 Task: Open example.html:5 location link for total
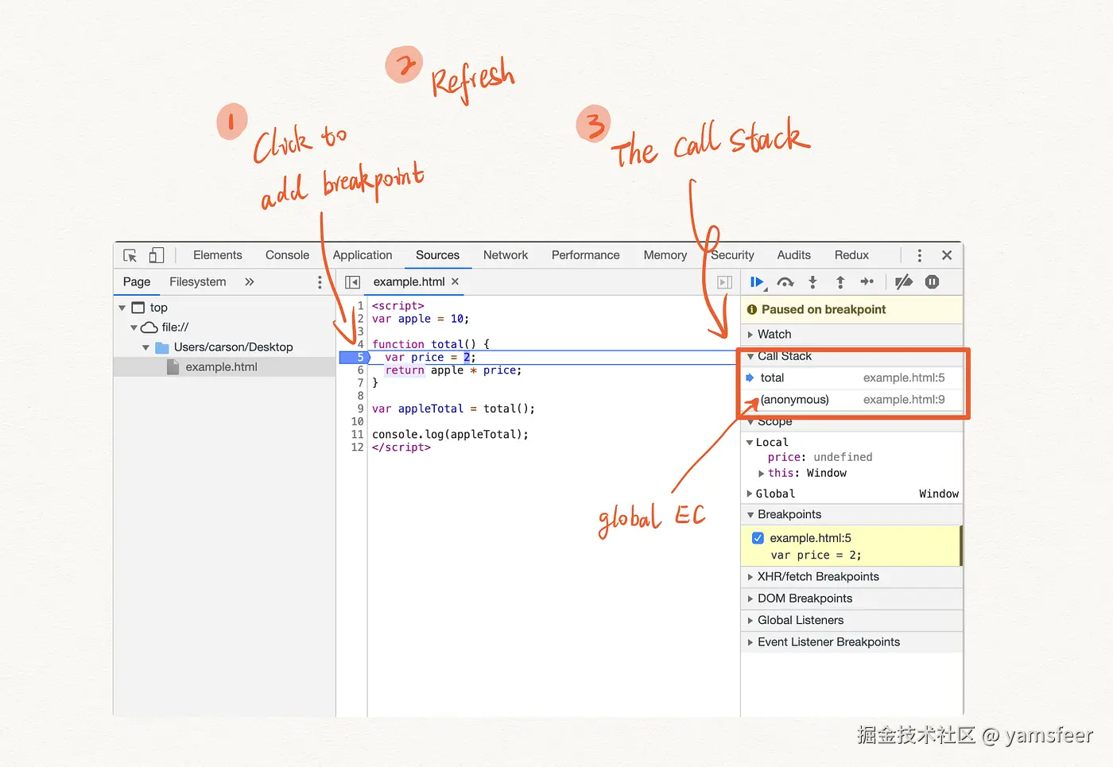click(x=904, y=378)
